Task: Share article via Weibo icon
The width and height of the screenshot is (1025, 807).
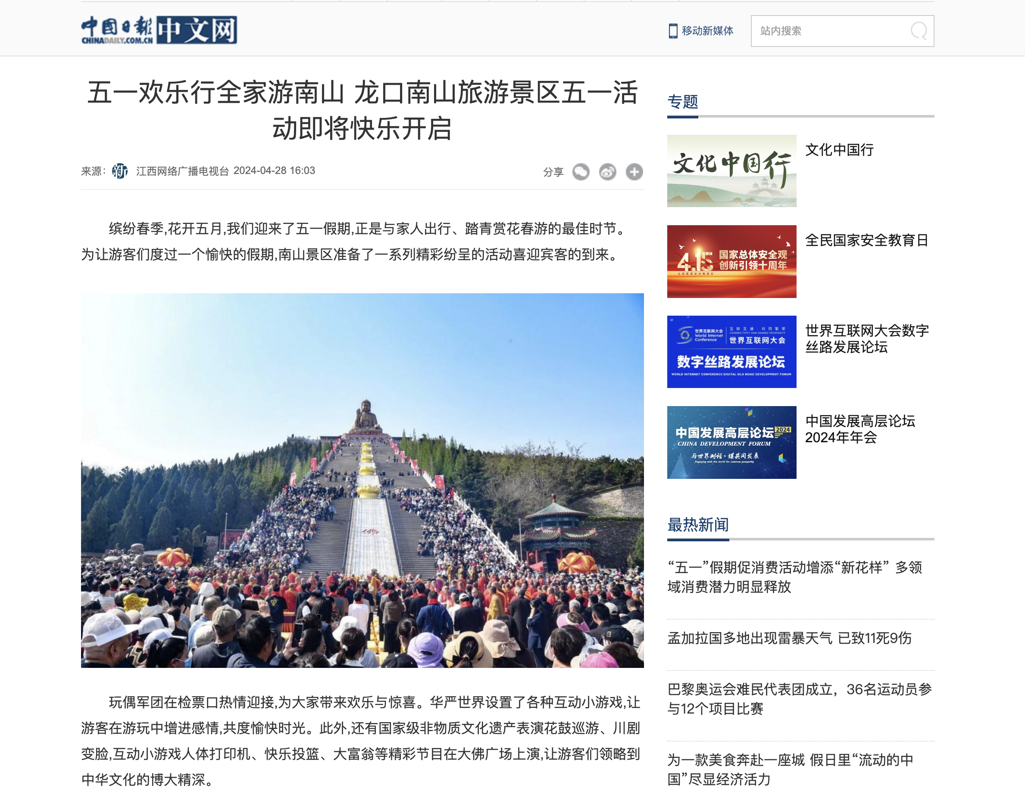Action: (607, 171)
